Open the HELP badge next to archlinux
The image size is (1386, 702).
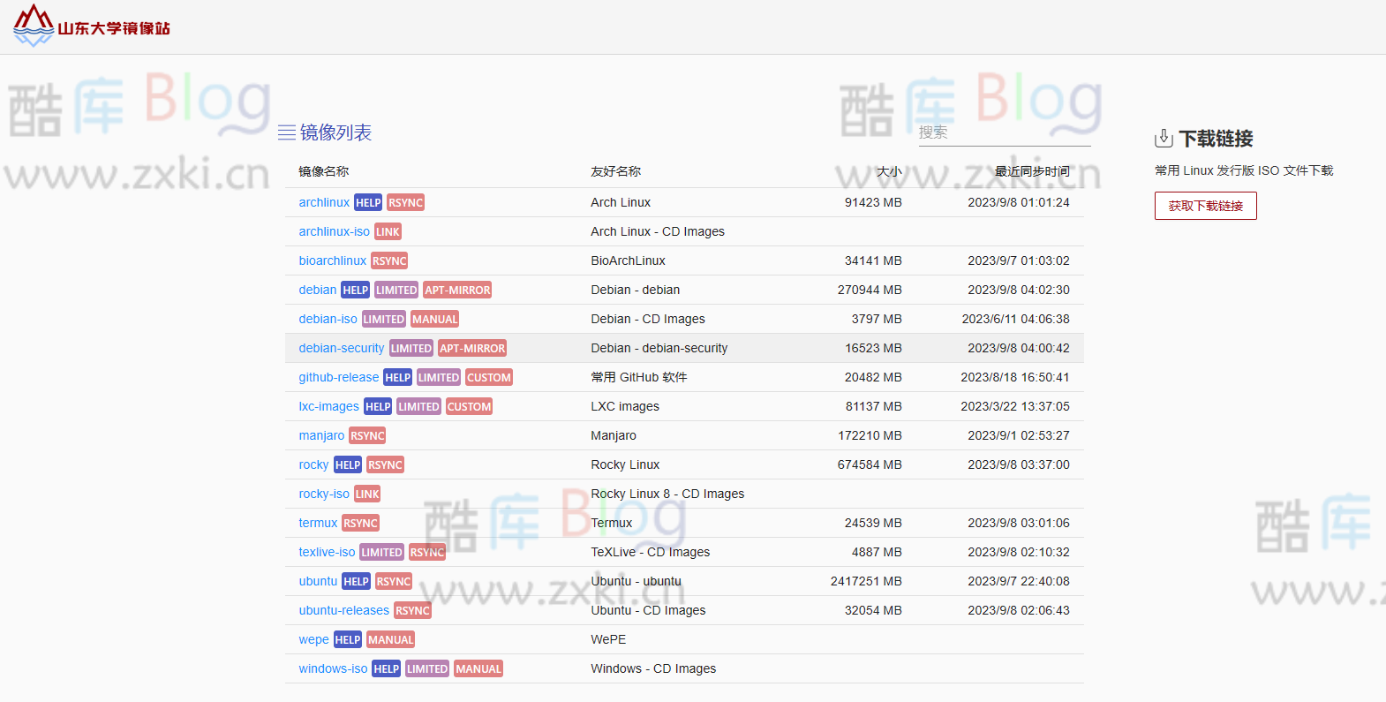[x=368, y=203]
